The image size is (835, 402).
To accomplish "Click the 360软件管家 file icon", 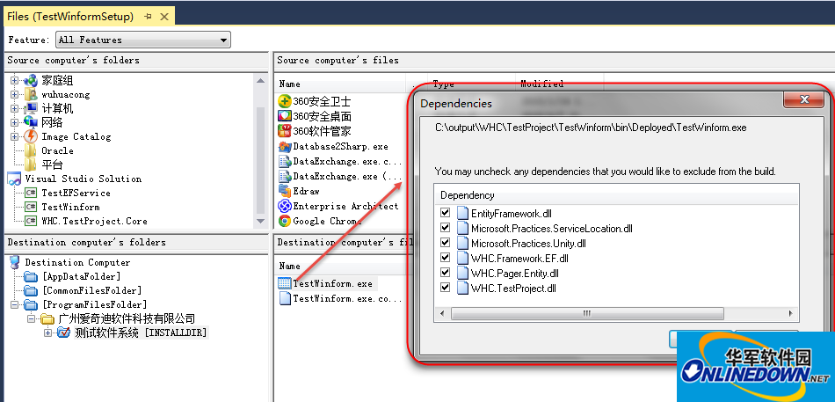I will click(285, 130).
